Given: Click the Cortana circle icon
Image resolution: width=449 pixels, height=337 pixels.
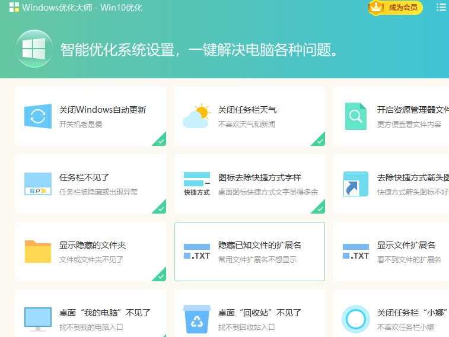Looking at the screenshot, I should pos(356,319).
